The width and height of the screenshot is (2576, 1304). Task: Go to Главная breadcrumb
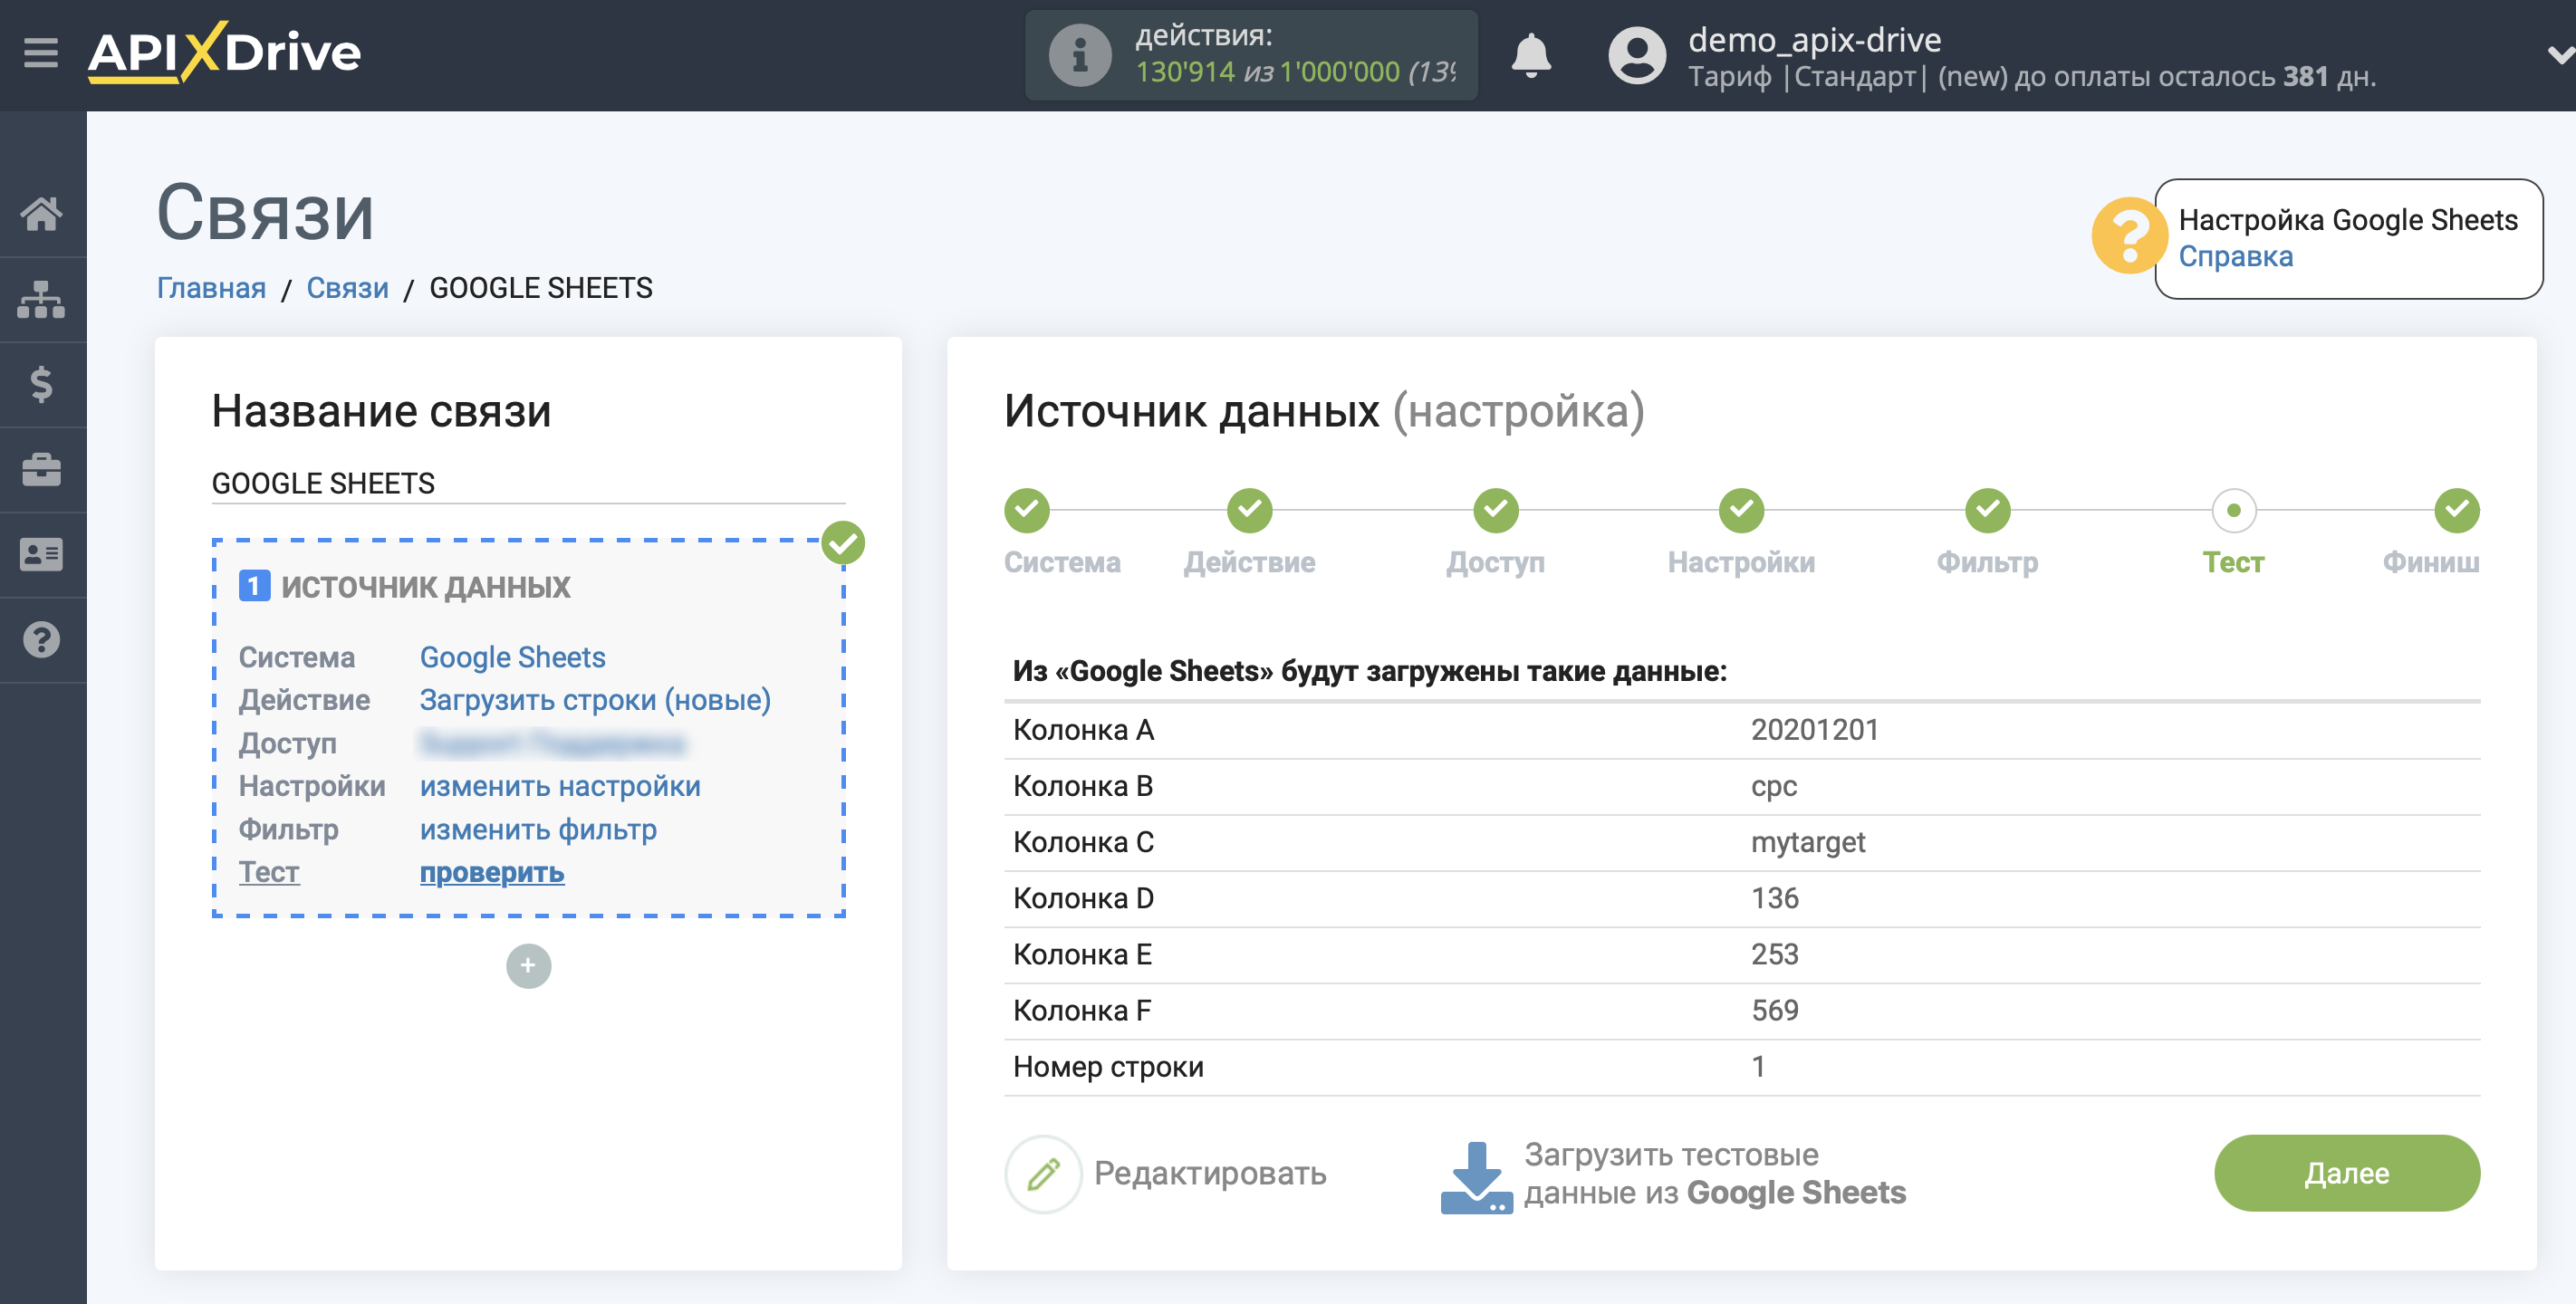pos(211,288)
